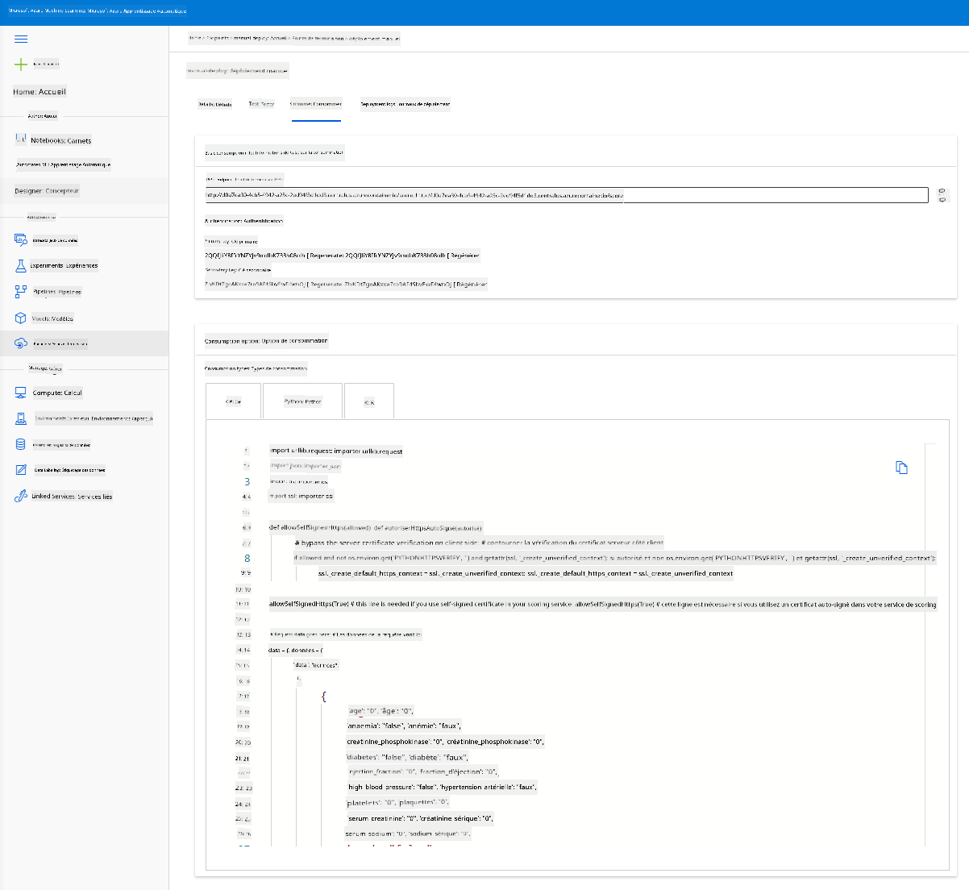Click the 'import urllib.request' code line
This screenshot has height=890, width=969.
pyautogui.click(x=336, y=451)
